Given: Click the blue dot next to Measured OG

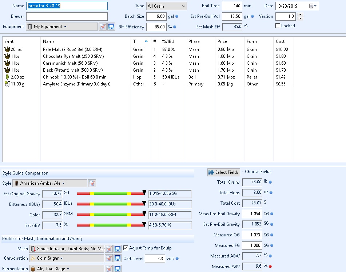Looking at the screenshot, I should coord(272,235).
